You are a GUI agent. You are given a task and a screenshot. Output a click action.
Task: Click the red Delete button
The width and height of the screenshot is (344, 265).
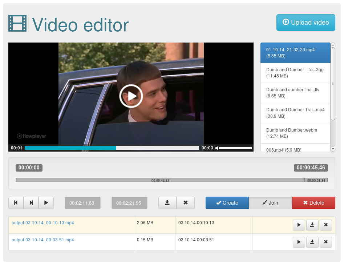click(x=313, y=202)
